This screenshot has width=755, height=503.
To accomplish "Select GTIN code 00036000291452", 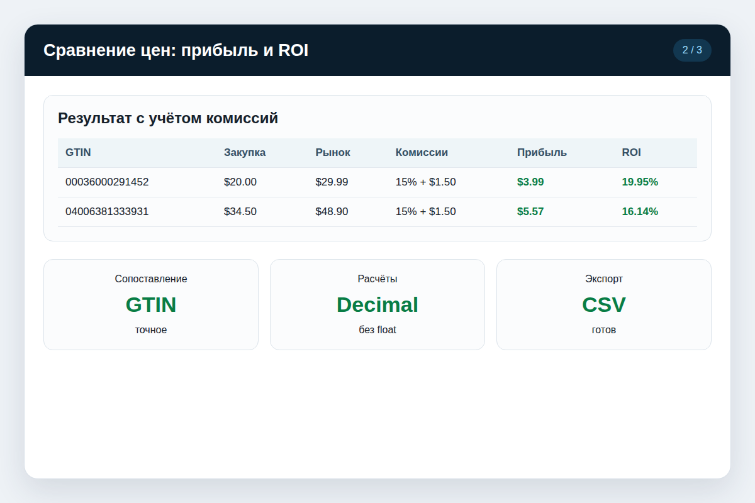I will tap(107, 182).
